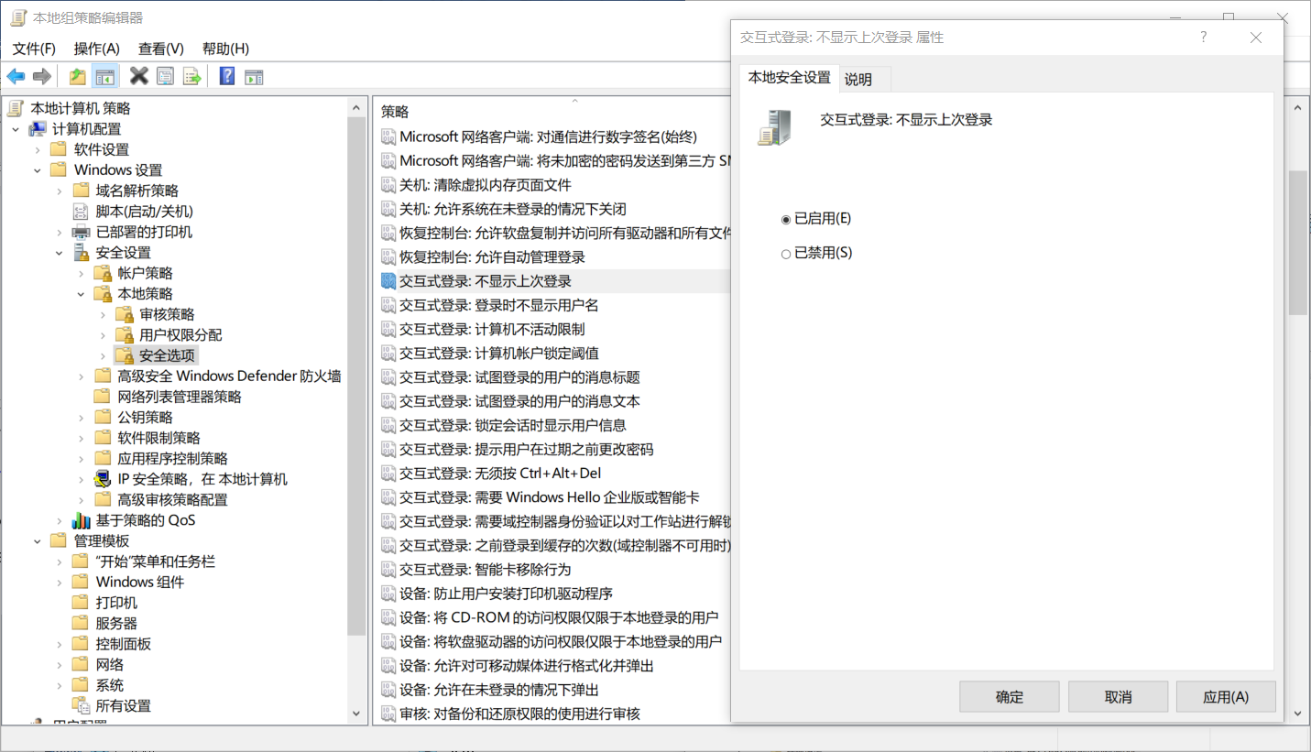Click the 已部署的打印机 printer icon
Screen dimensions: 1311x752
point(82,232)
